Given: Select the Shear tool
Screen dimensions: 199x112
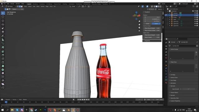Looking at the screenshot, I should tap(3, 84).
